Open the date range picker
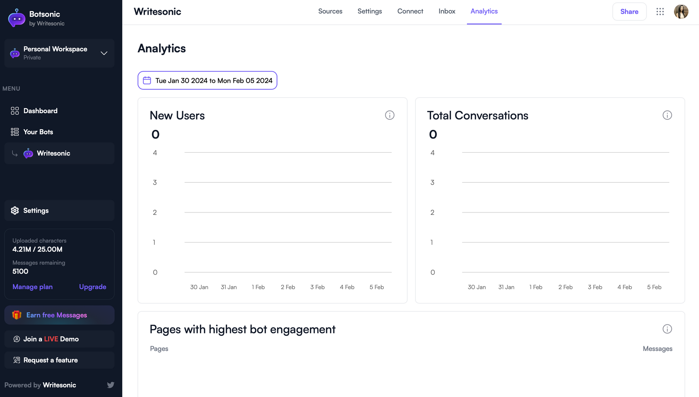Viewport: 699px width, 397px height. 207,80
